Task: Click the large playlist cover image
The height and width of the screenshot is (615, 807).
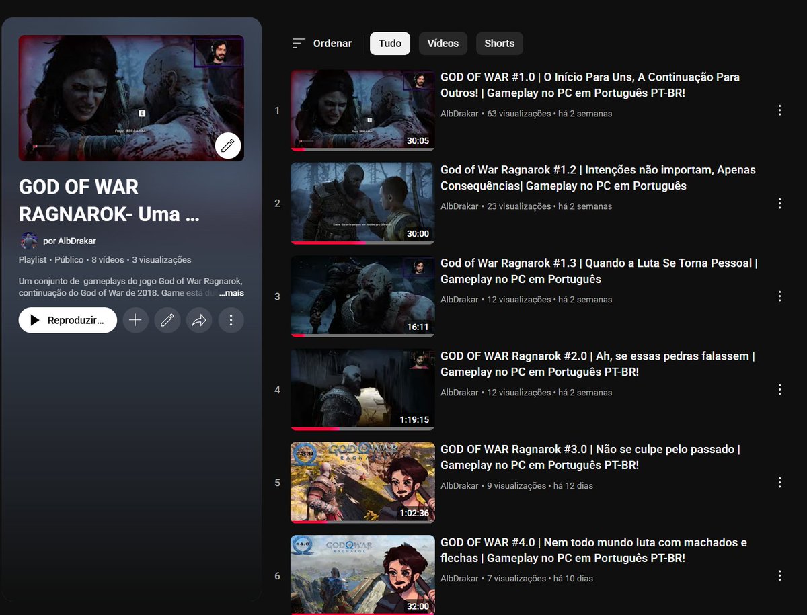Action: click(131, 98)
